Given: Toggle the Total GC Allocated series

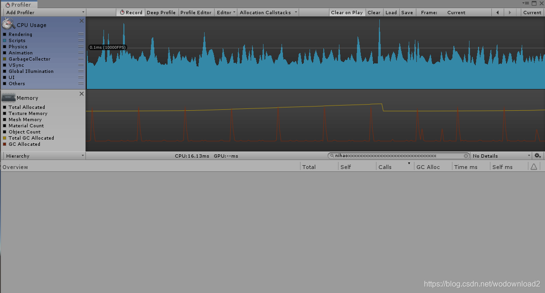Looking at the screenshot, I should [5, 138].
